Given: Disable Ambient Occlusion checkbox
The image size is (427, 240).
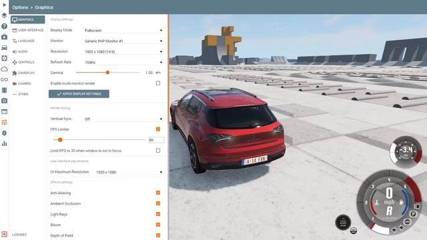Looking at the screenshot, I should 158,203.
